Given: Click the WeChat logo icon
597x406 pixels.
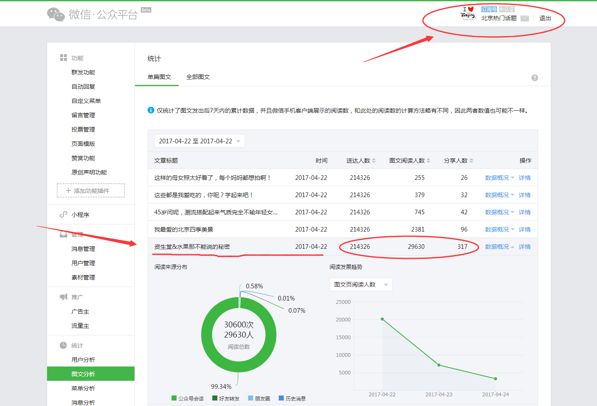Looking at the screenshot, I should click(56, 15).
